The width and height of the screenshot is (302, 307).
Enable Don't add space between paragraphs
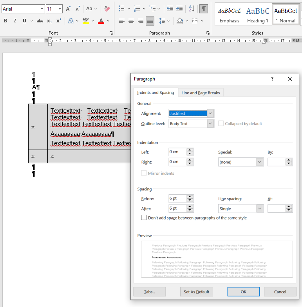click(144, 218)
